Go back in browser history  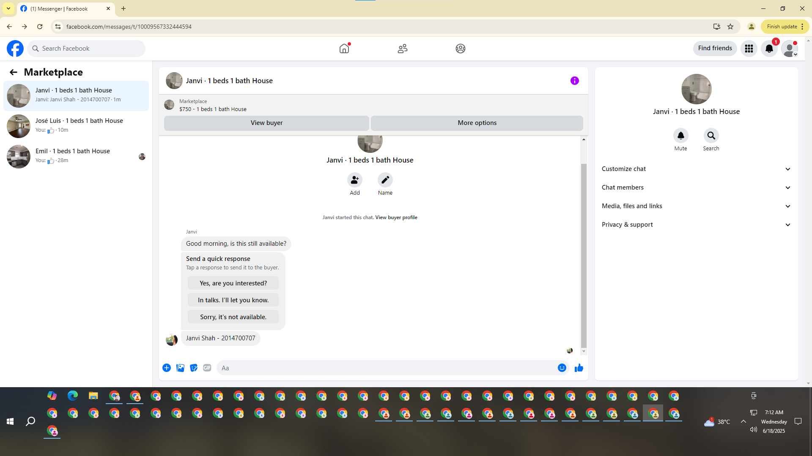click(9, 27)
